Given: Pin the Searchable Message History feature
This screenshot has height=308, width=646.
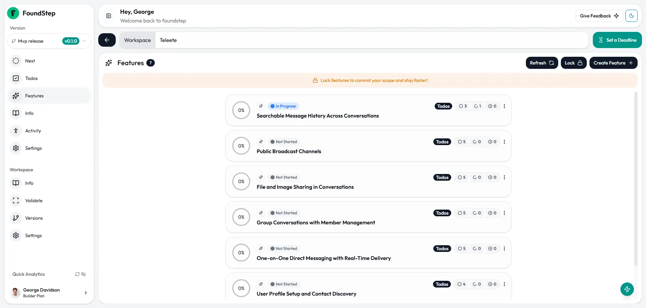Looking at the screenshot, I should click(x=261, y=106).
